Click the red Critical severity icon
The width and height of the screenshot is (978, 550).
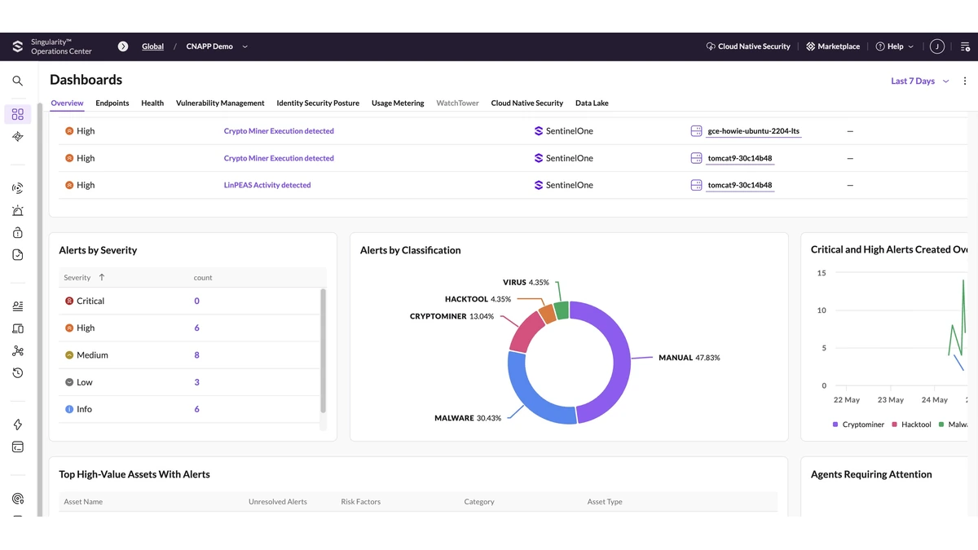tap(69, 301)
